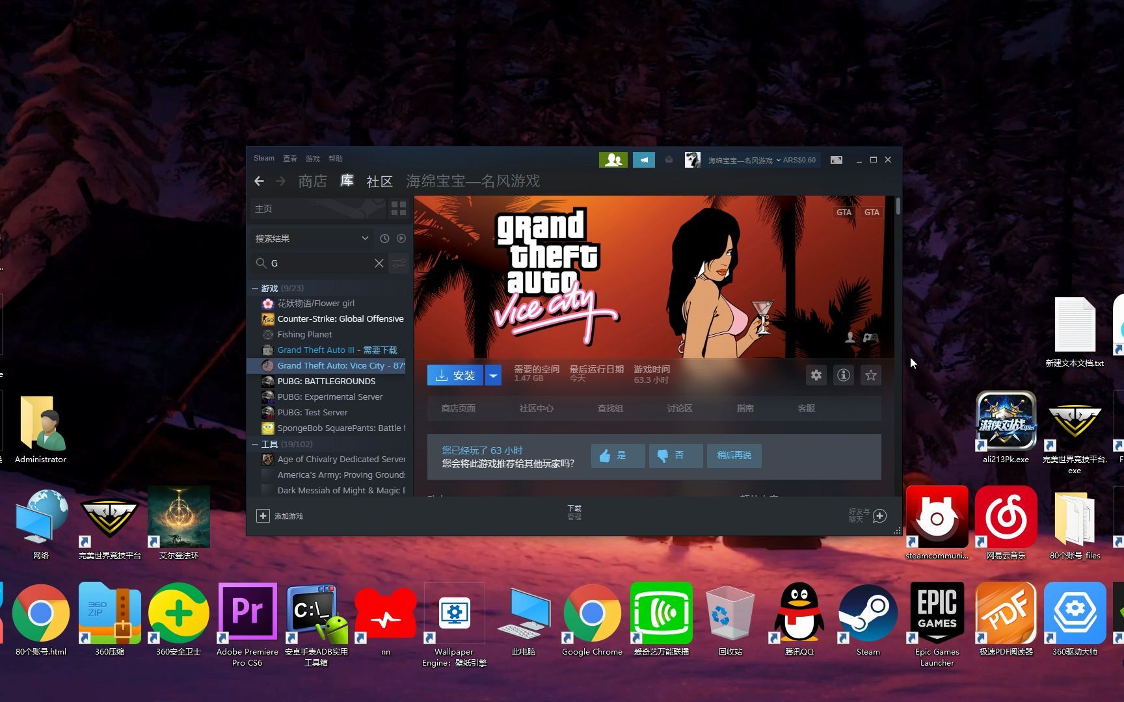The image size is (1124, 702).
Task: Open the Steam announcements megaphone icon
Action: point(643,160)
